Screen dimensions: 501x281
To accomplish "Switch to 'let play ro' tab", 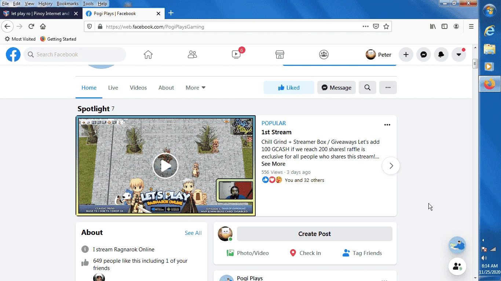I will 40,14.
